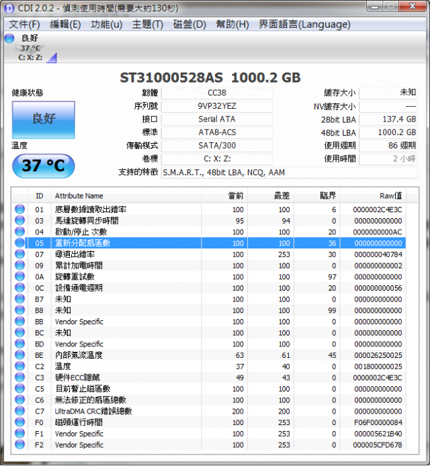This screenshot has width=430, height=466.
Task: Click status orb for attribute F2
Action: click(x=19, y=445)
